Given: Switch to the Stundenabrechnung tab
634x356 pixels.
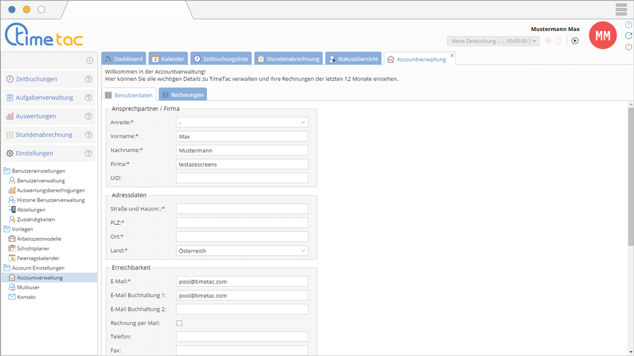Looking at the screenshot, I should [x=289, y=59].
